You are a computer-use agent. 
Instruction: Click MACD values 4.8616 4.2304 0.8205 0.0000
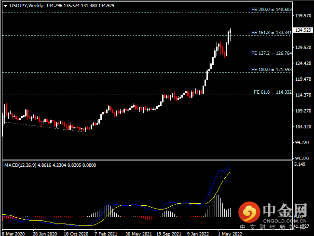(x=67, y=165)
